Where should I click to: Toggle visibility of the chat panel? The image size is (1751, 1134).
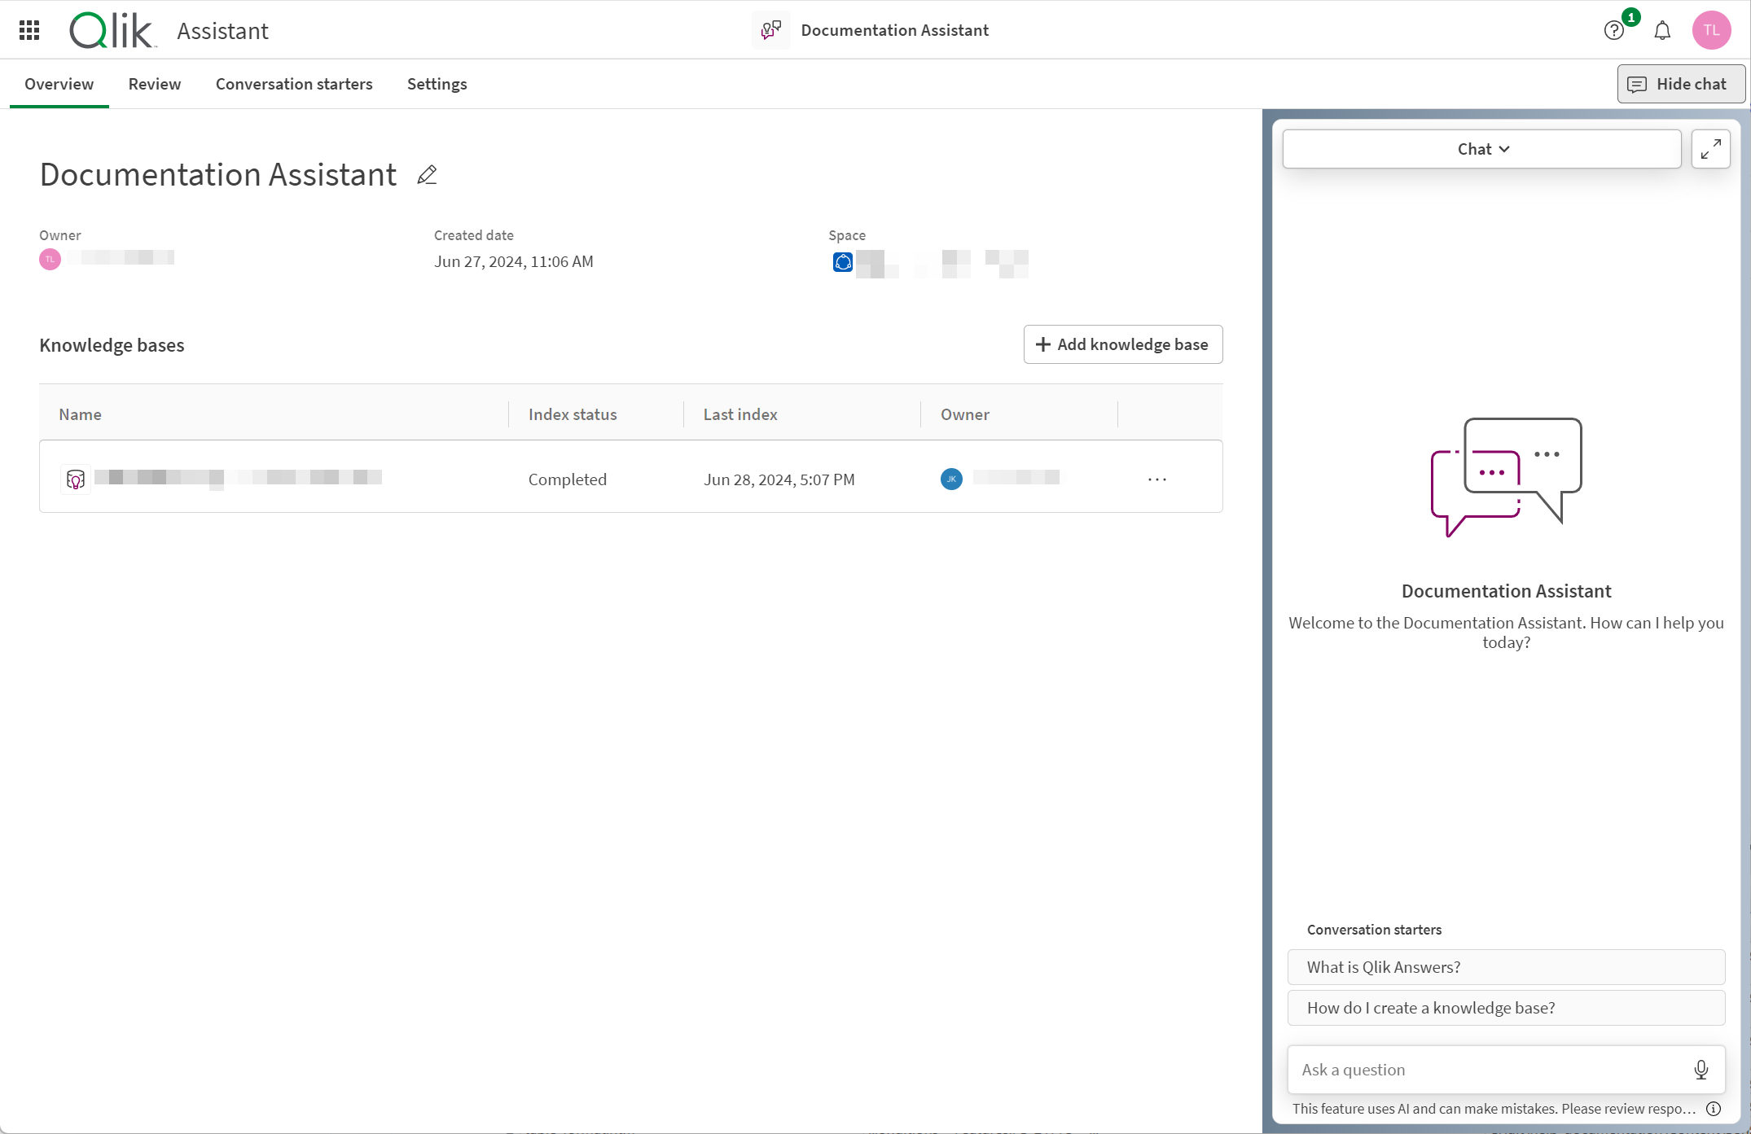point(1679,84)
